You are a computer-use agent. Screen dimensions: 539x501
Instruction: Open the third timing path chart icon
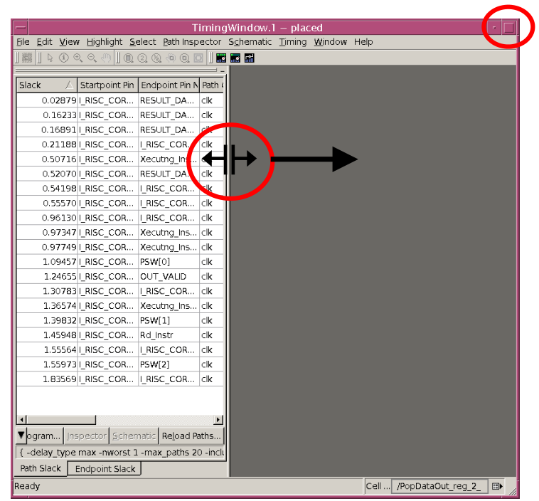pos(249,58)
